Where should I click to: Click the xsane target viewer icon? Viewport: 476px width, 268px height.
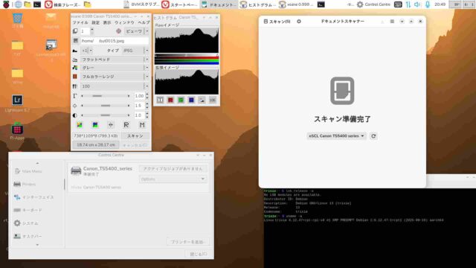[119, 31]
